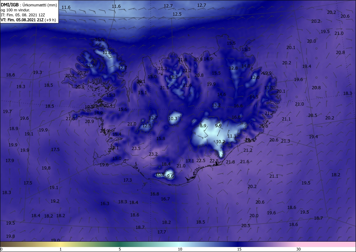Click the 17.7 value near the bottom
Screen dimensions: 356x252
[162, 232]
